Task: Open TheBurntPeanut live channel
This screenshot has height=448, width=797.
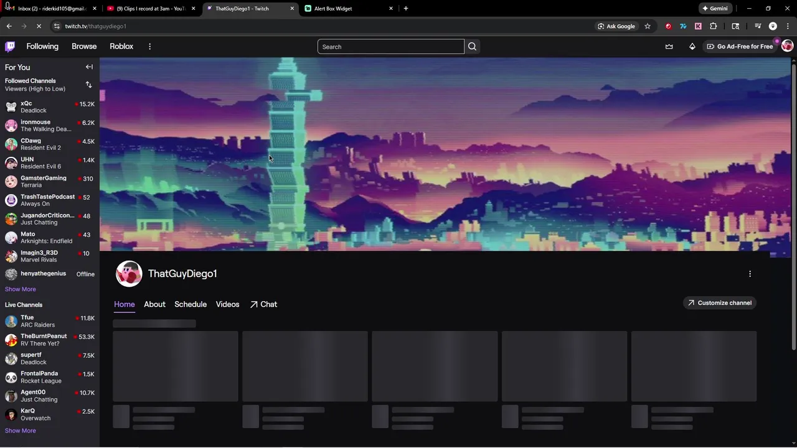Action: (50, 340)
